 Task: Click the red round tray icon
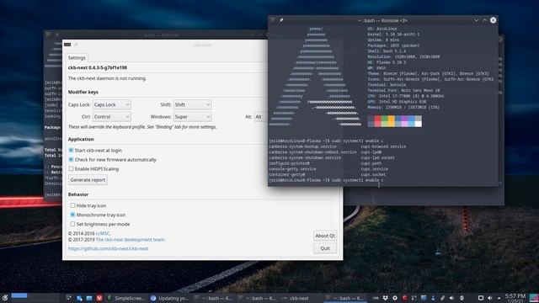pyautogui.click(x=404, y=298)
